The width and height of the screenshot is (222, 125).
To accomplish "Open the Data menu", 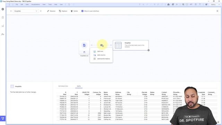I will [x=27, y=5].
